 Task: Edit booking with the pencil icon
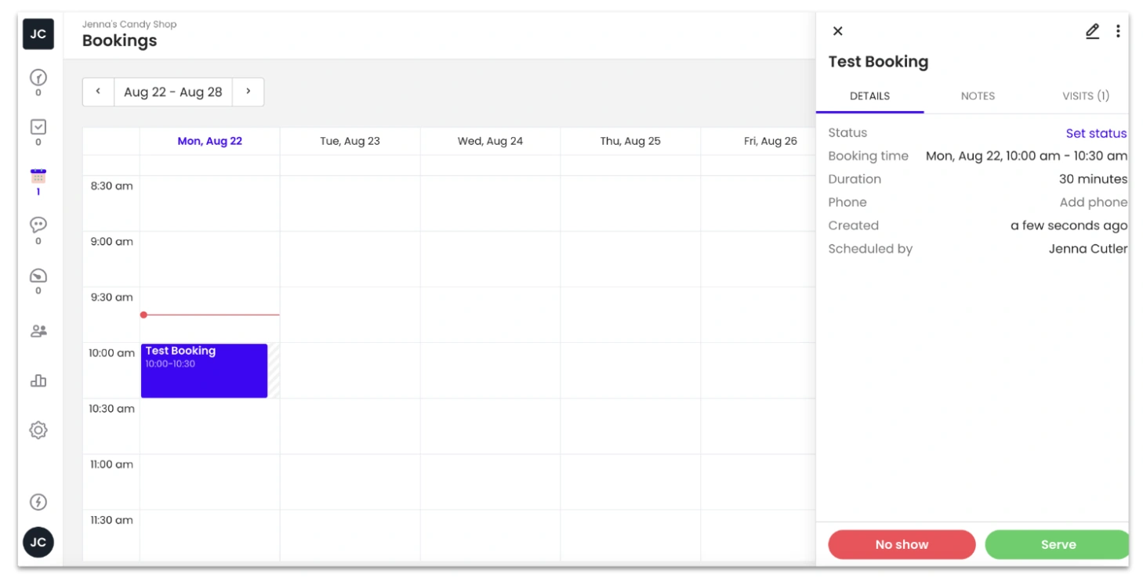(1092, 31)
